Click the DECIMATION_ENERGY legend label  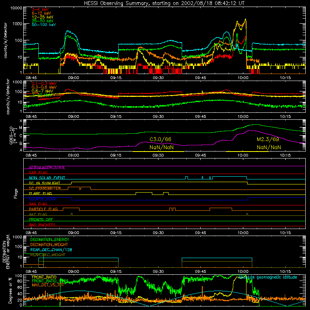tap(50, 239)
